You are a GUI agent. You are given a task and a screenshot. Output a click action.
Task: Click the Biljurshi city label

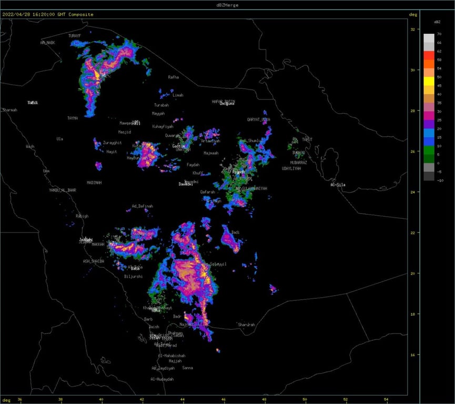133,277
